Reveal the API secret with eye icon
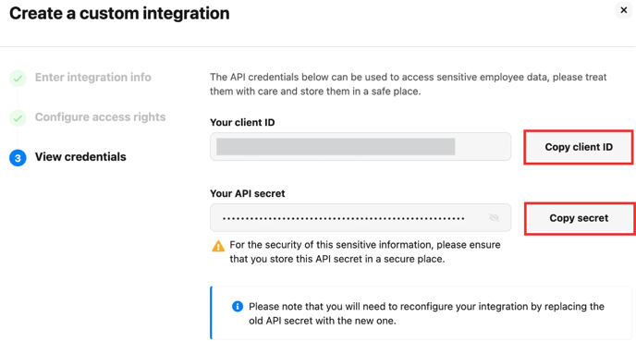The image size is (636, 342). [x=494, y=218]
